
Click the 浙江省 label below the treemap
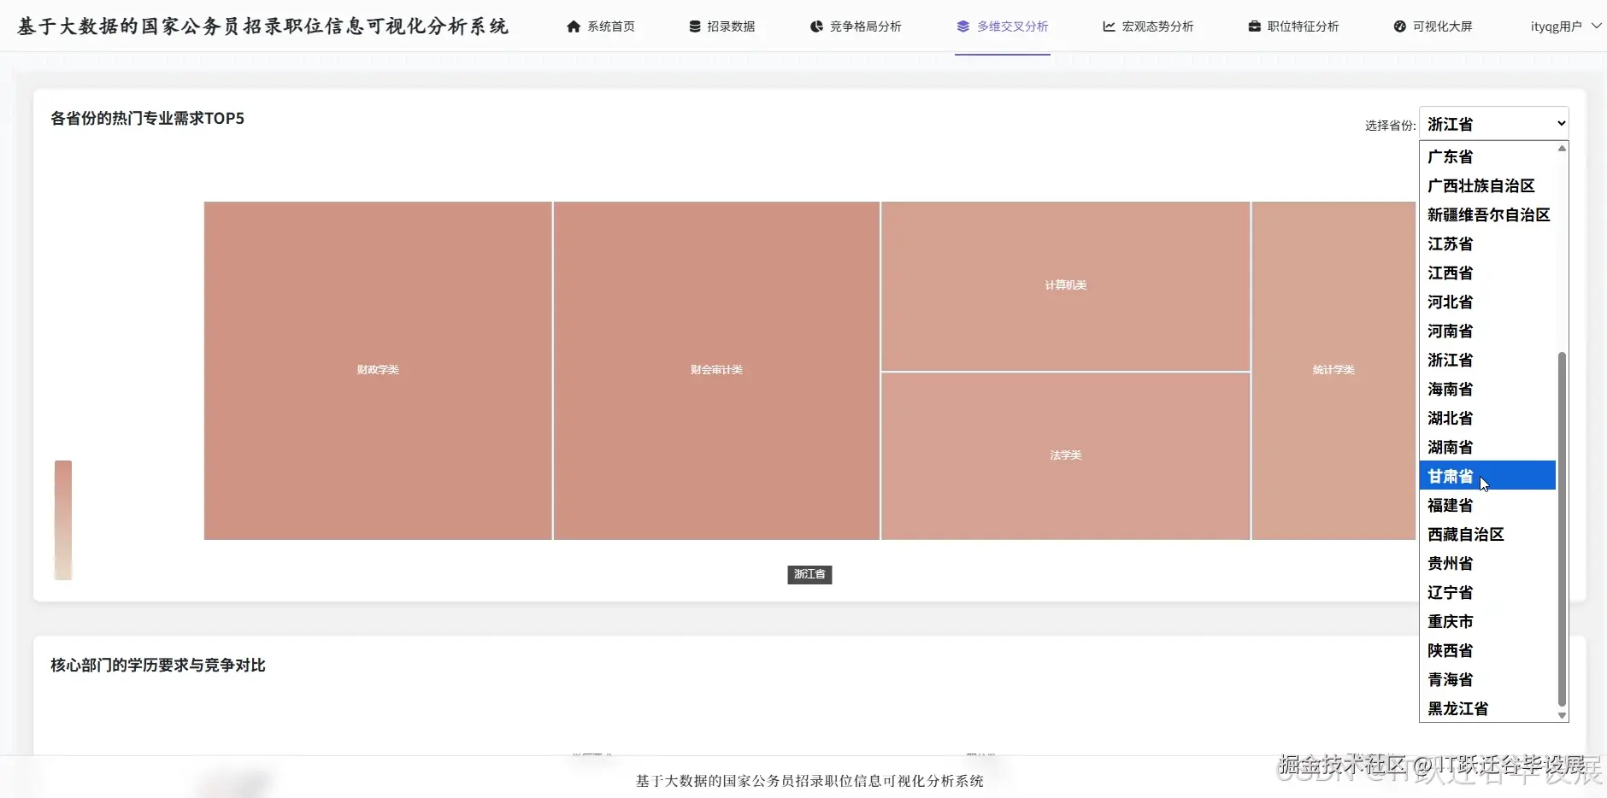[x=809, y=574]
